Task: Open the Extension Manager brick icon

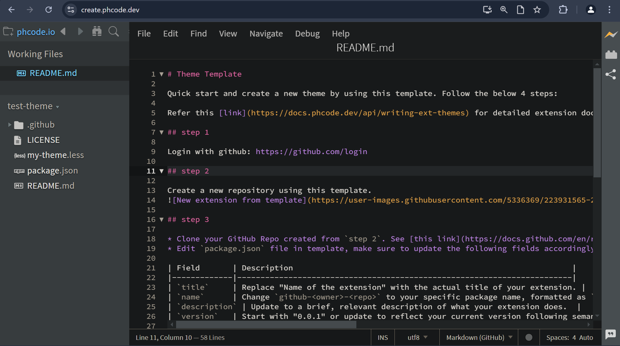Action: pos(611,55)
